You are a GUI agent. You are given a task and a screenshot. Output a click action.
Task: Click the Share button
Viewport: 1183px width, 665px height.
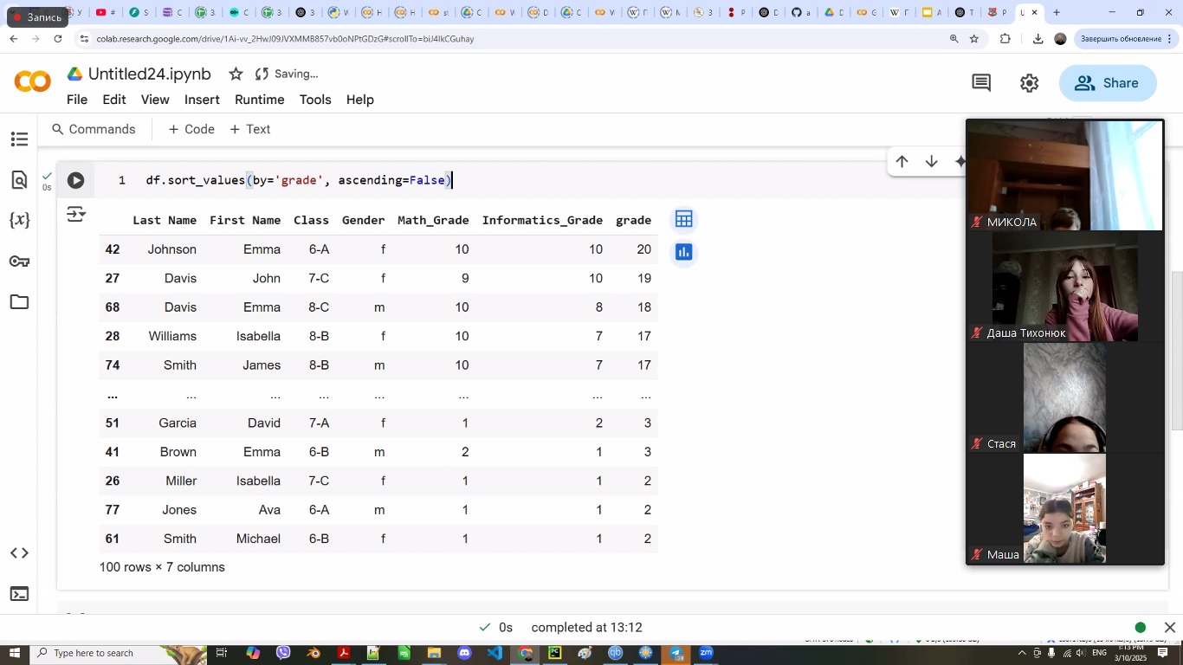(x=1107, y=83)
